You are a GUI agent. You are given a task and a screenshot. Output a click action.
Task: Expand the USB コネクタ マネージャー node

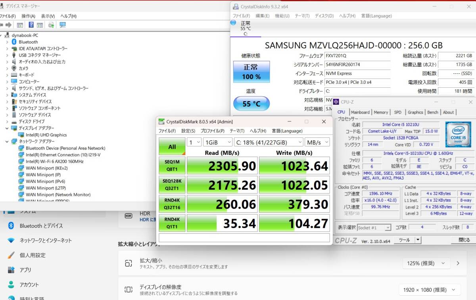click(7, 55)
